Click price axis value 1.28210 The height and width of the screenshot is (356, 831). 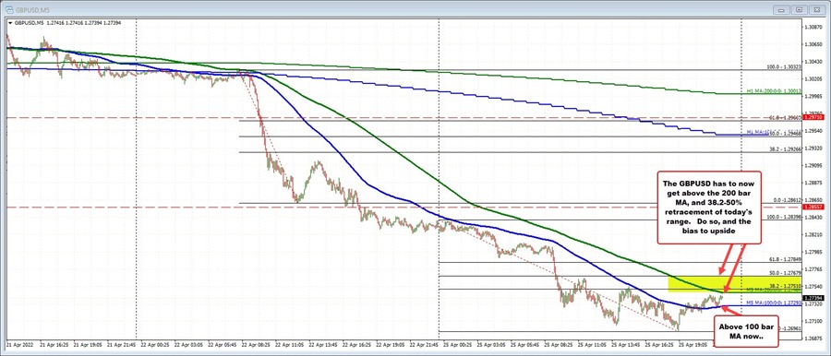pos(813,234)
